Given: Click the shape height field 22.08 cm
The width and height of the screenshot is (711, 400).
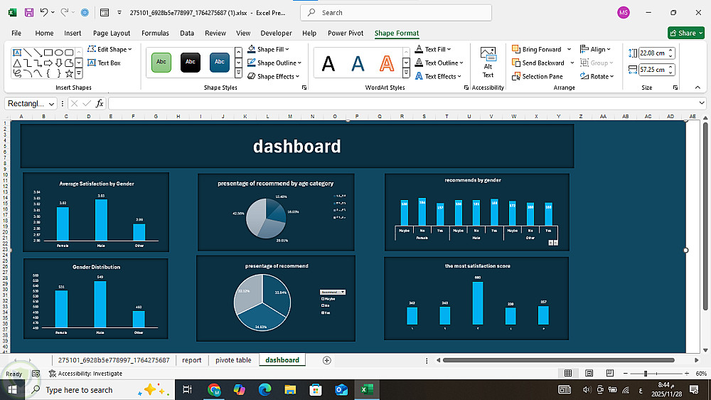Looking at the screenshot, I should coord(653,53).
